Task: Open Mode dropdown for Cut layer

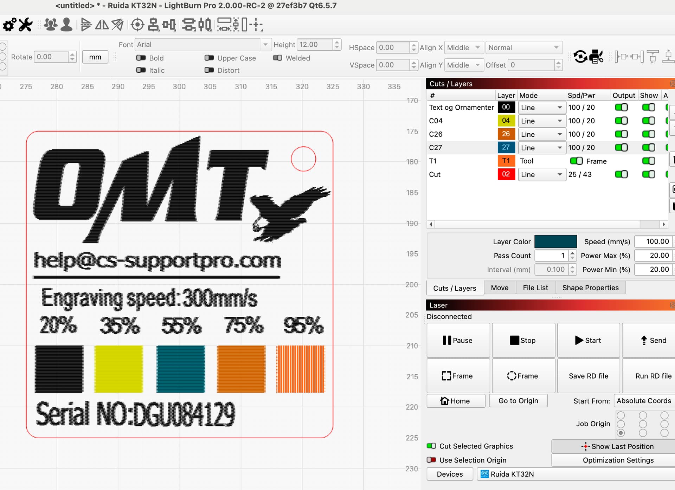Action: [542, 174]
